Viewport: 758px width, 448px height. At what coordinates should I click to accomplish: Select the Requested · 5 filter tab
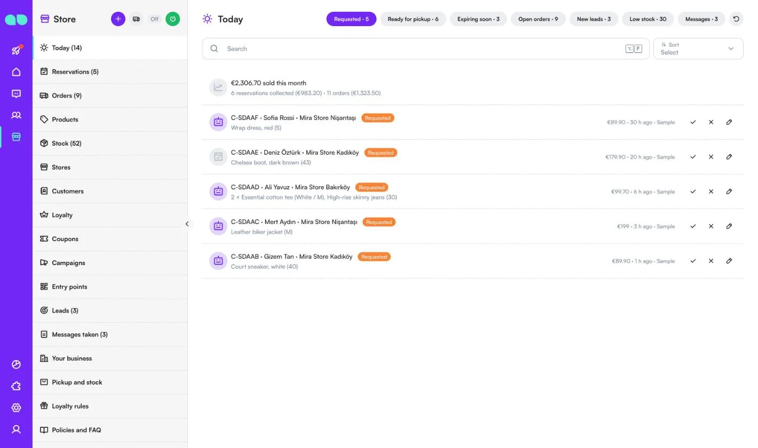point(351,19)
